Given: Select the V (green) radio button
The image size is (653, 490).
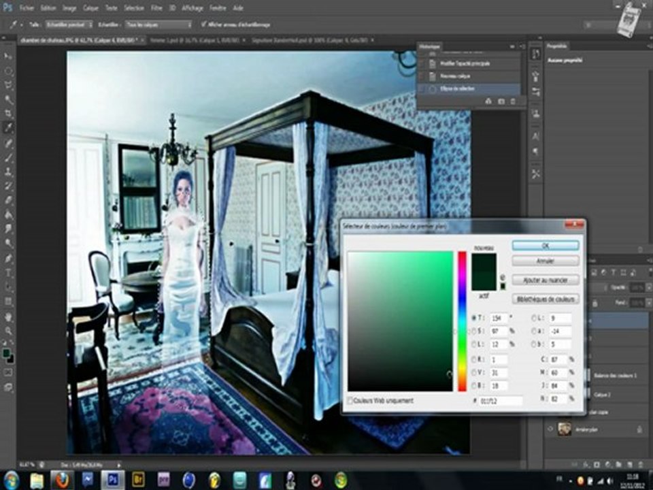Looking at the screenshot, I should point(474,372).
